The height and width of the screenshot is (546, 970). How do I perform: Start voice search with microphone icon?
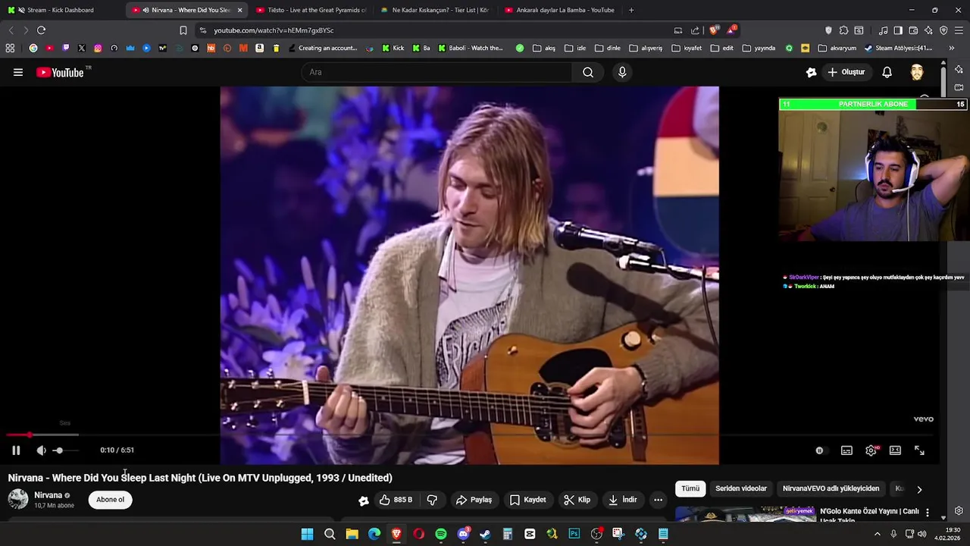click(x=622, y=72)
